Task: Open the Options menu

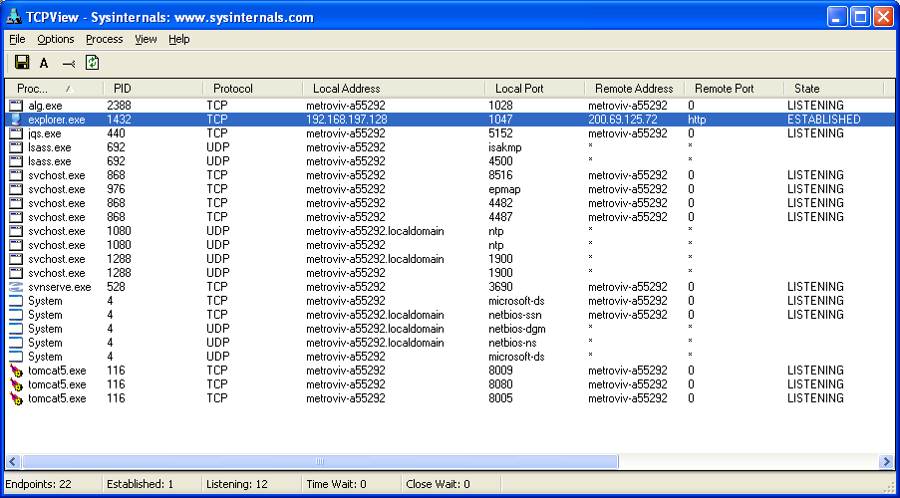Action: 56,40
